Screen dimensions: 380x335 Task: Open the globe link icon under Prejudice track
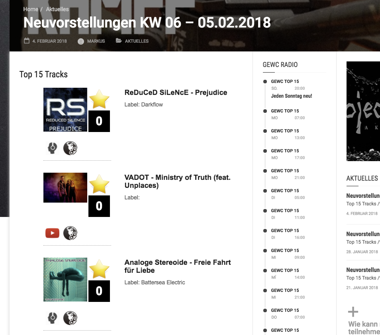pos(70,148)
